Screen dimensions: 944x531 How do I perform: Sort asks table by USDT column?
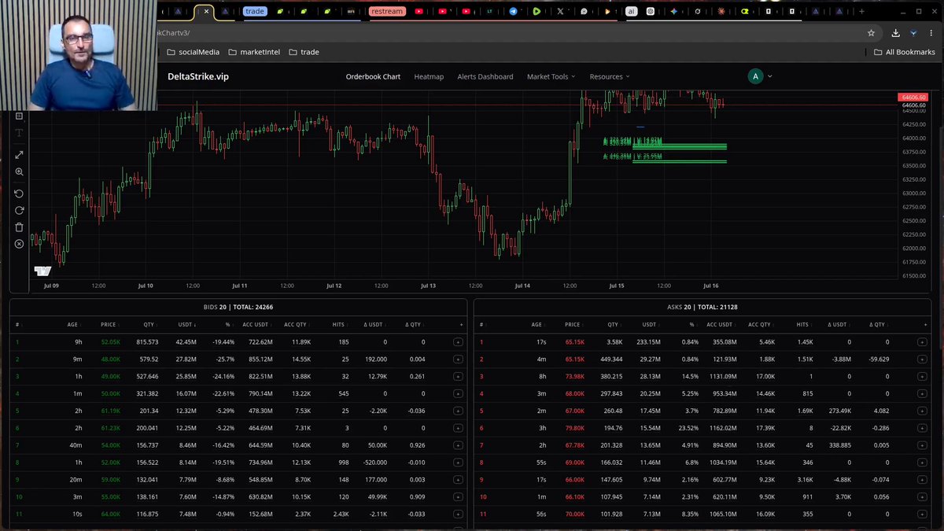(x=649, y=325)
